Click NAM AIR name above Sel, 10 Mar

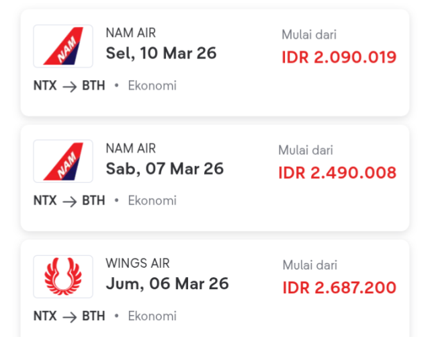[x=131, y=33]
